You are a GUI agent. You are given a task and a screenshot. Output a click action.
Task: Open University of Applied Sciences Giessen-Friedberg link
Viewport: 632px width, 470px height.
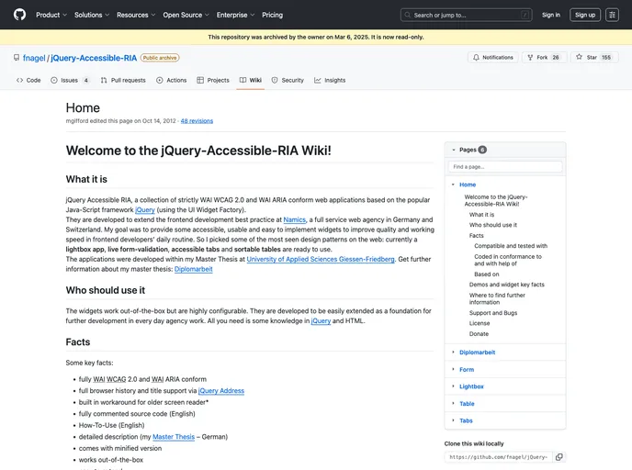tap(321, 260)
